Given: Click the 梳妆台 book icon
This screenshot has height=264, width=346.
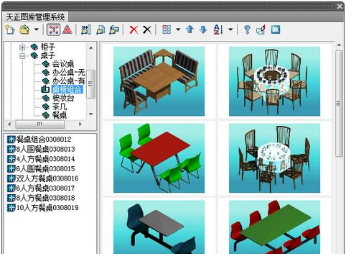Looking at the screenshot, I should coord(46,98).
